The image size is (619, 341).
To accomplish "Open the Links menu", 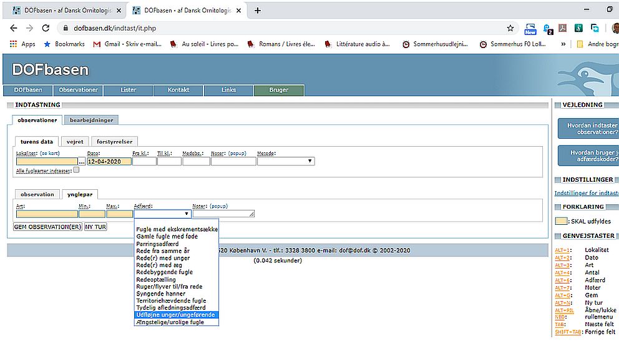I will click(228, 90).
